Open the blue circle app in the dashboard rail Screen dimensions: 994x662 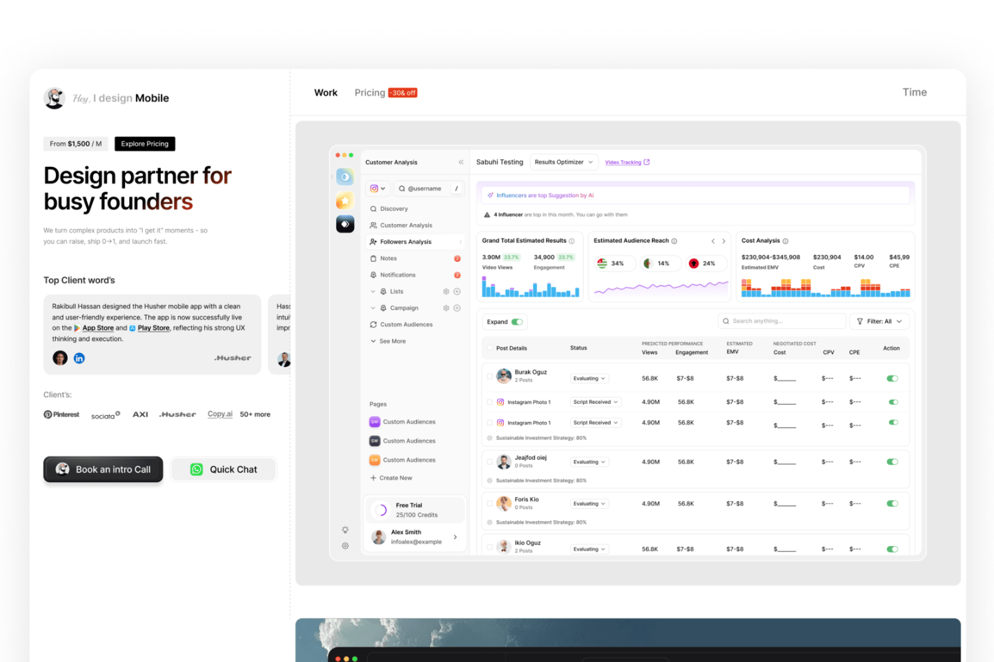tap(345, 177)
